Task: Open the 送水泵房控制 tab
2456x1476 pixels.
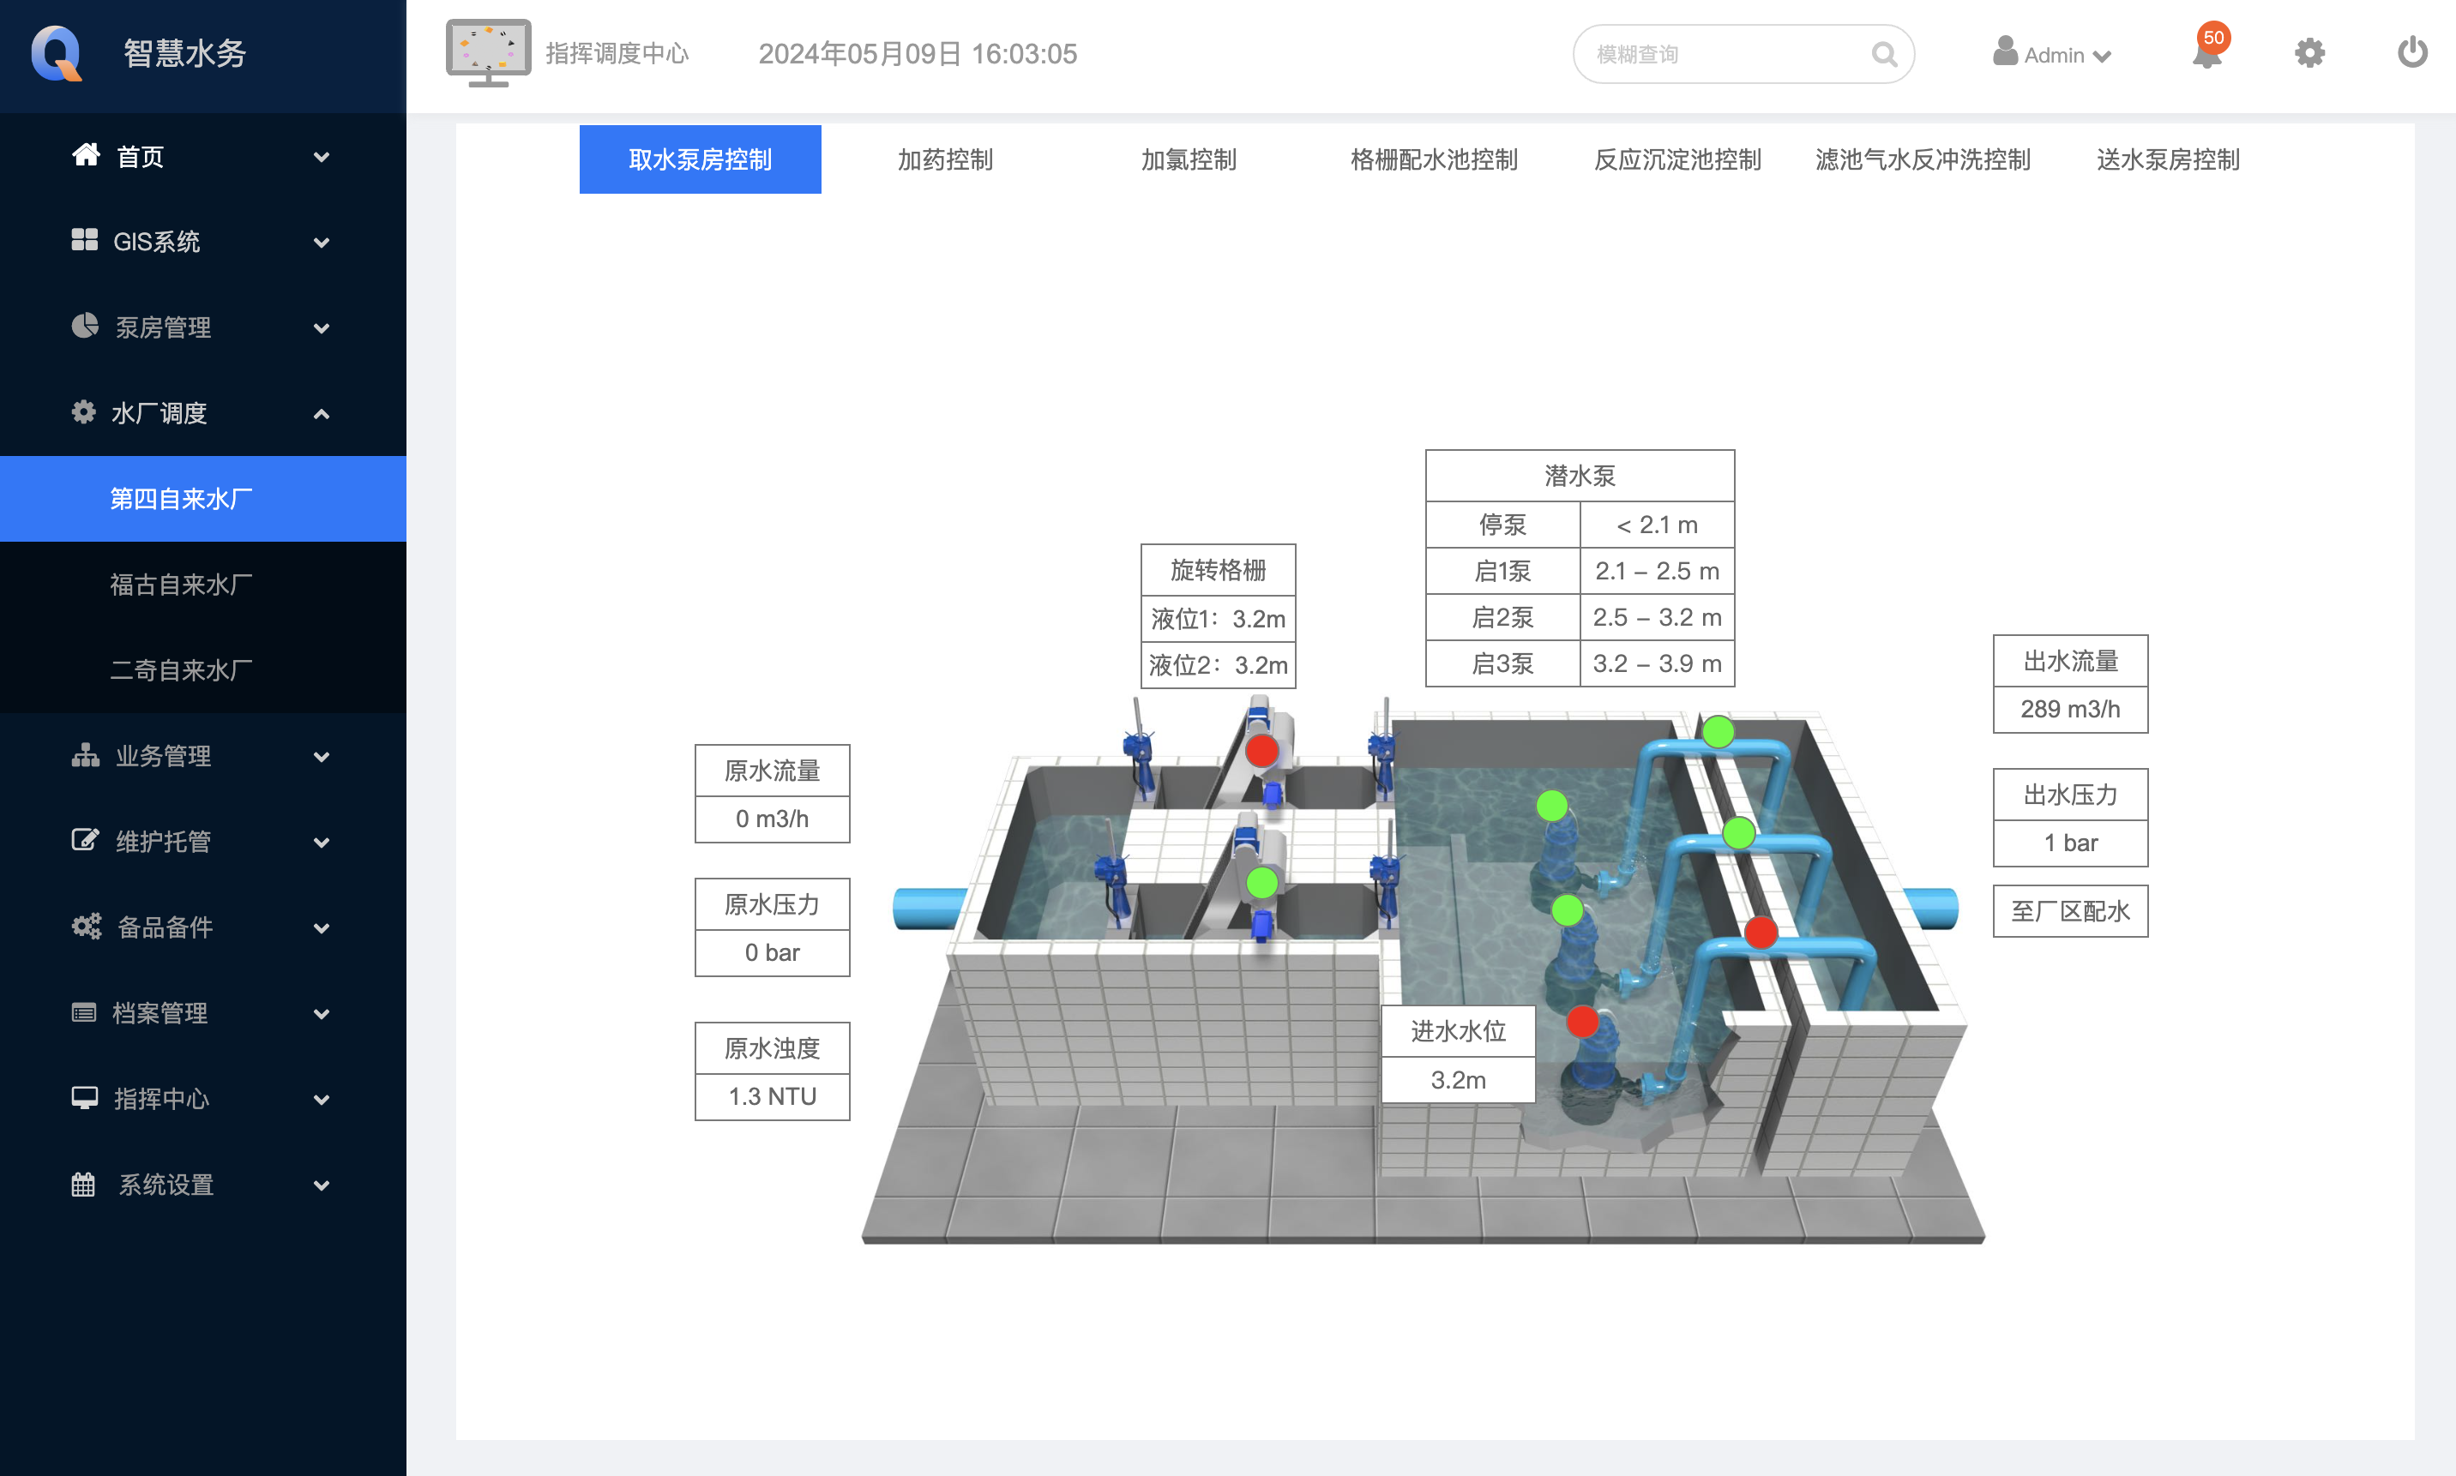Action: 2167,159
